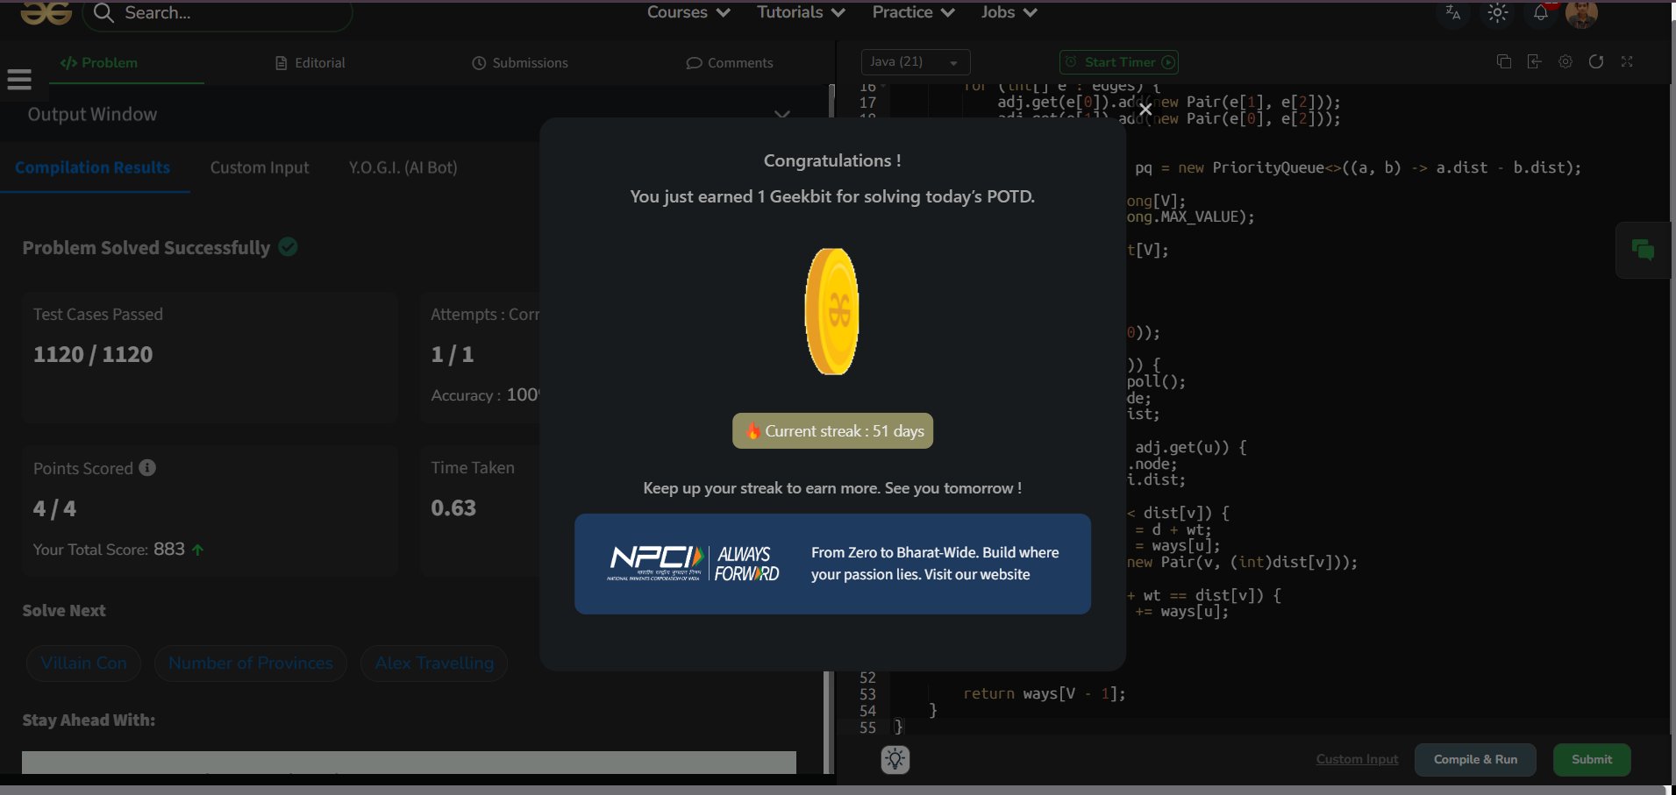This screenshot has width=1676, height=795.
Task: Expand the Courses dropdown
Action: click(688, 12)
